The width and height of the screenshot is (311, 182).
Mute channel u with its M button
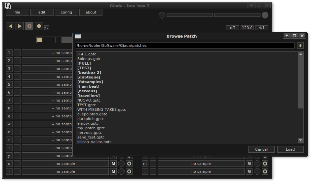tap(113, 164)
